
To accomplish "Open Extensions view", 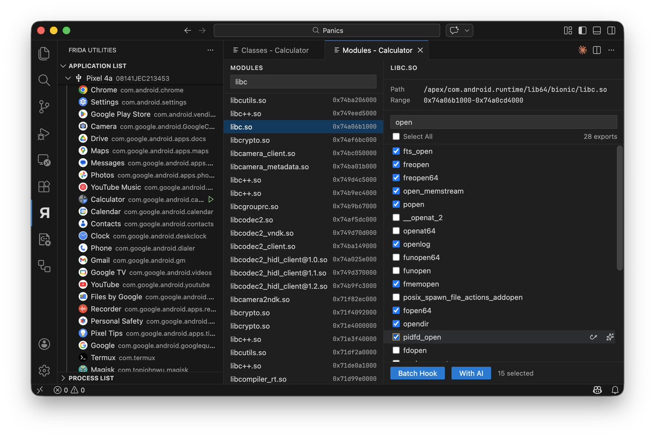I will (x=44, y=187).
